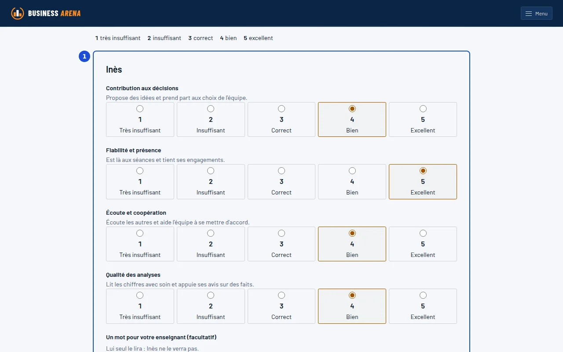Pick 3 Correct for Qualité des analyses
The width and height of the screenshot is (563, 352).
pyautogui.click(x=281, y=306)
